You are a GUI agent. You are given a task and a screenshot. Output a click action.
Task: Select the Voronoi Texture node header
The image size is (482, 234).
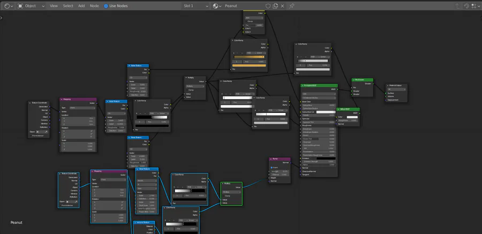click(144, 222)
